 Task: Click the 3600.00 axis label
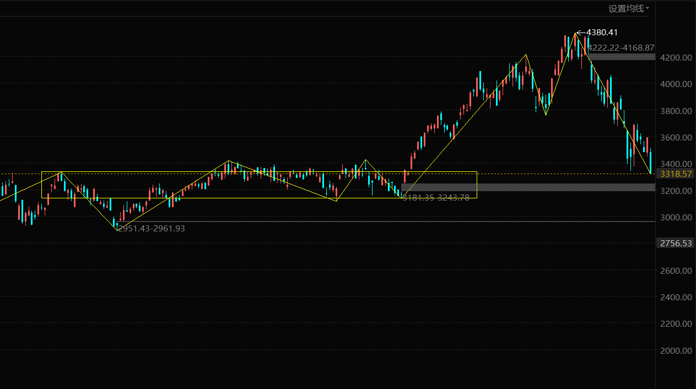[x=676, y=137]
